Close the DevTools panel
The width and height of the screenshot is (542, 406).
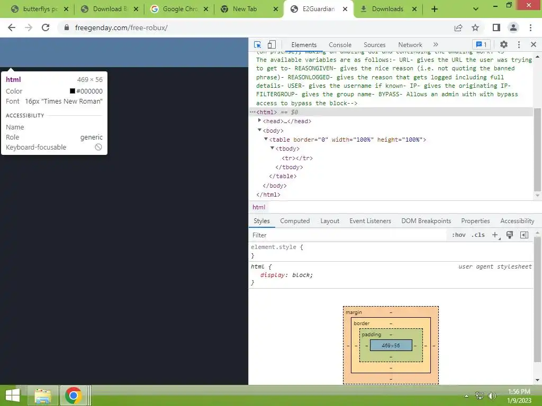tap(533, 44)
